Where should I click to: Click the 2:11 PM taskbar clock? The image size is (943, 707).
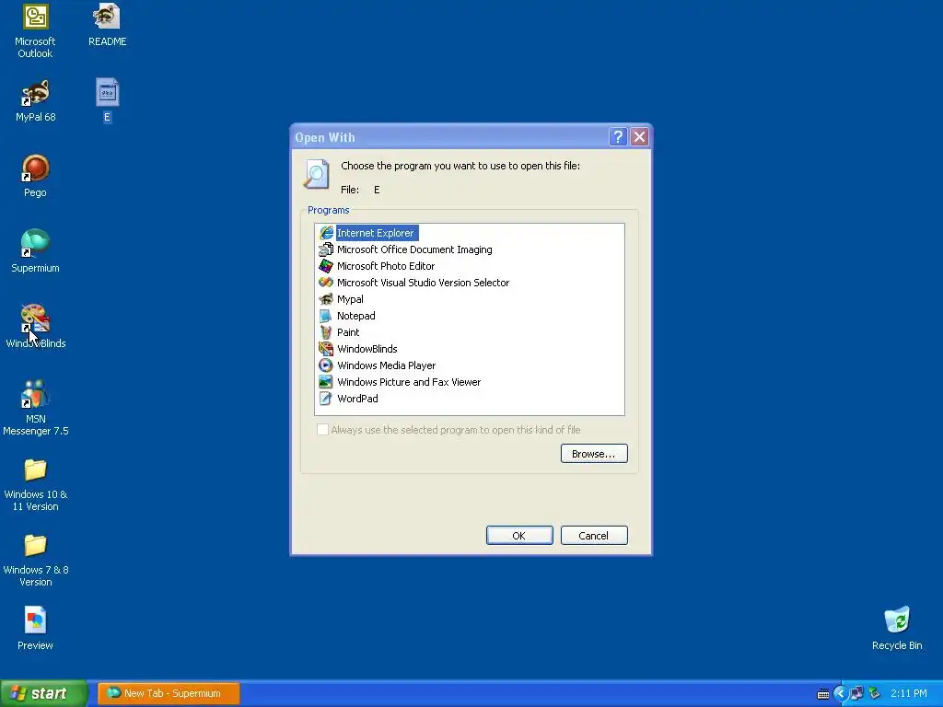[x=909, y=693]
